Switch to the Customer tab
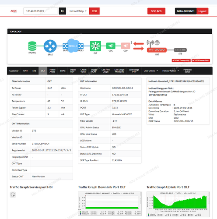217x219 pixels. tap(14, 71)
